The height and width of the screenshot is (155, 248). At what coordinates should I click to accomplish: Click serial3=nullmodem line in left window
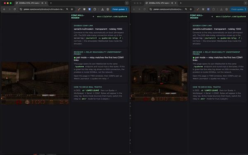pyautogui.click(x=98, y=29)
